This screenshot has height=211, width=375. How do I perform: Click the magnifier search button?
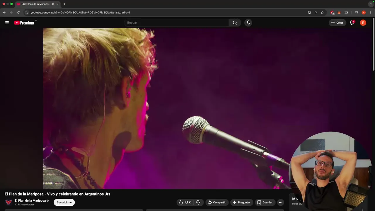tap(235, 23)
